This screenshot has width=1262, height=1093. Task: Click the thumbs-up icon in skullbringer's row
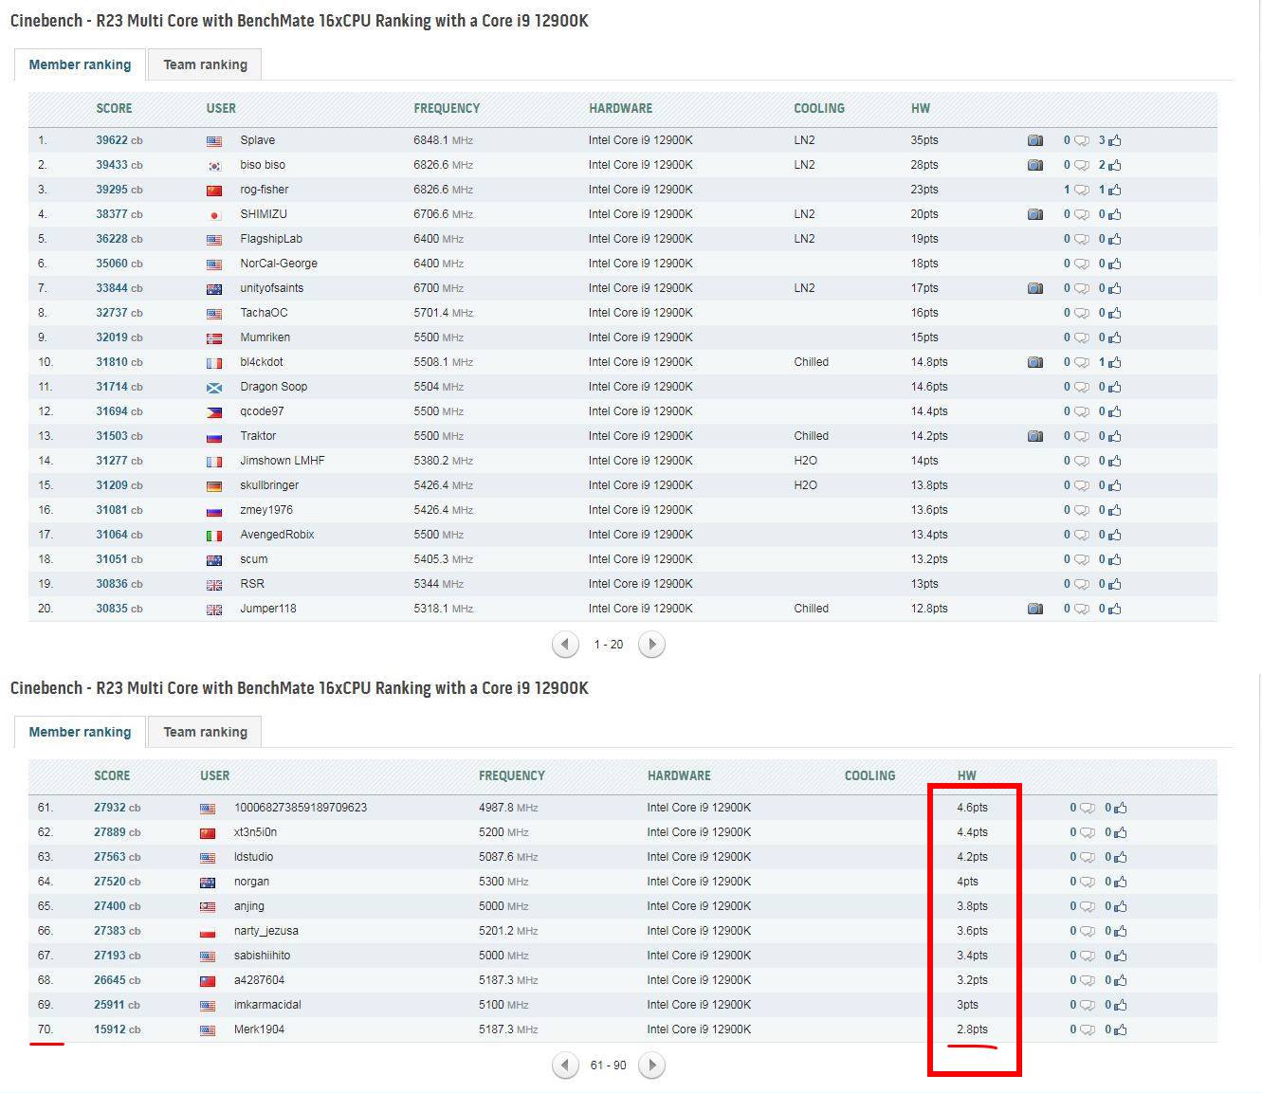[x=1114, y=485]
